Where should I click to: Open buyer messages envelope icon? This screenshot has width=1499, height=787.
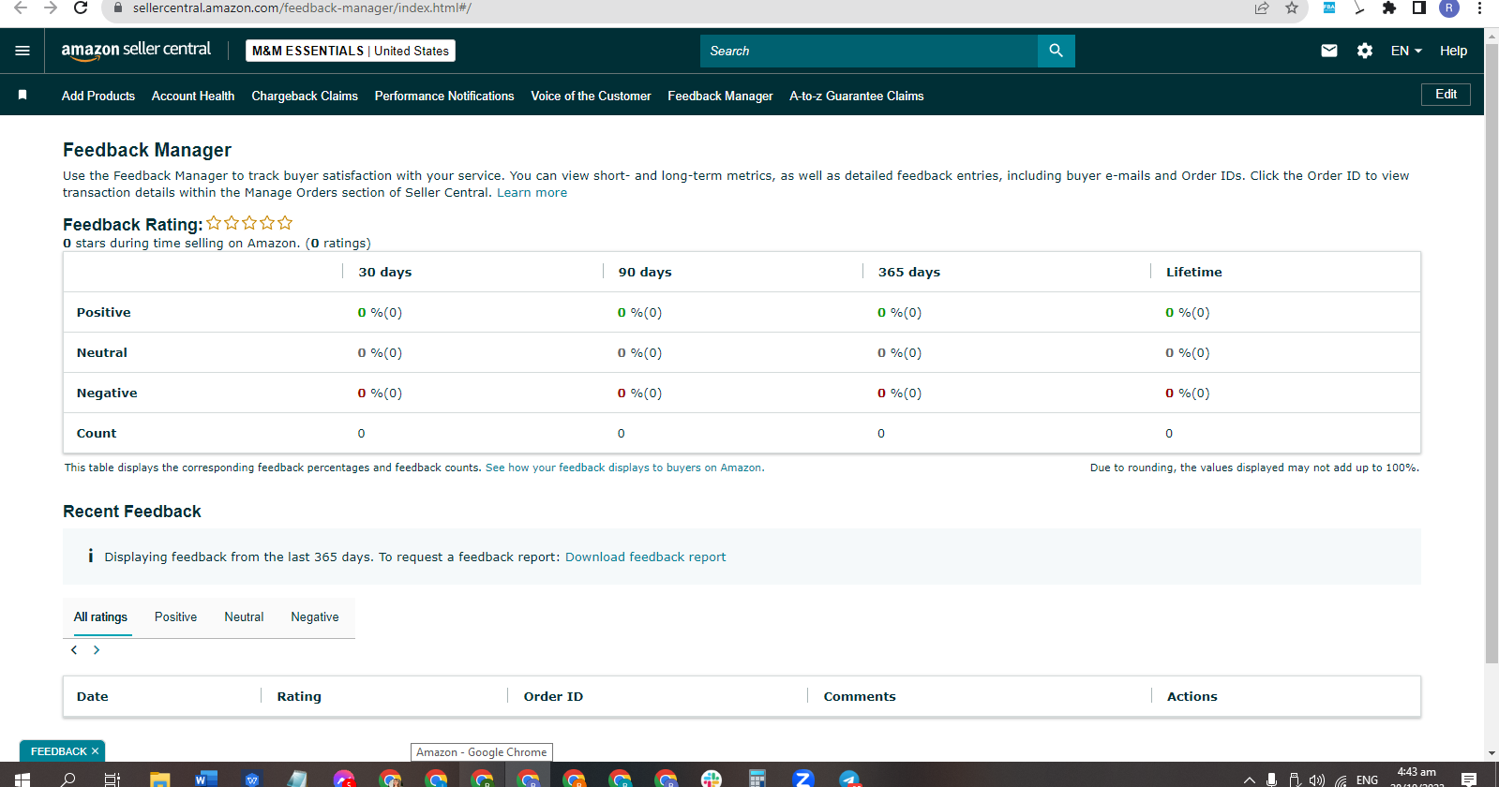(x=1329, y=51)
